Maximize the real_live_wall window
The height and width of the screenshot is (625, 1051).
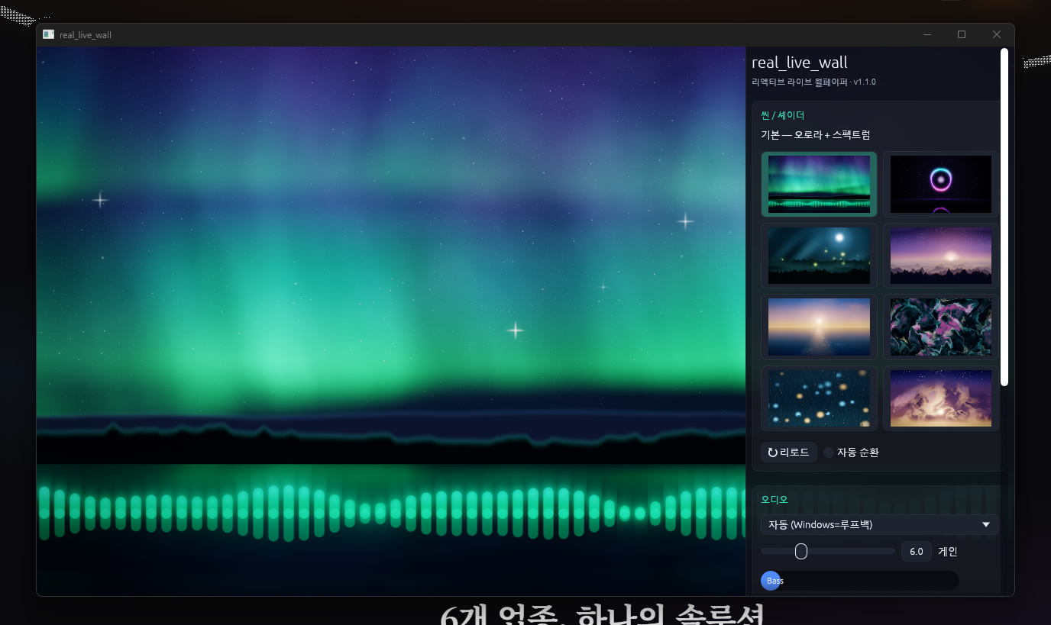click(962, 34)
